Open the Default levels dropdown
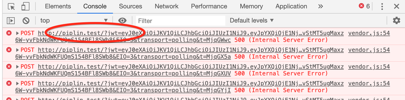Viewport: 405px width, 100px height. coord(252,20)
